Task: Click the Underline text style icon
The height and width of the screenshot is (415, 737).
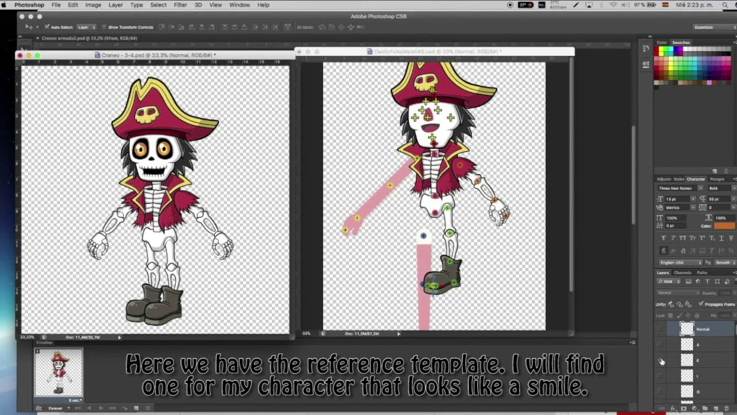Action: 723,238
